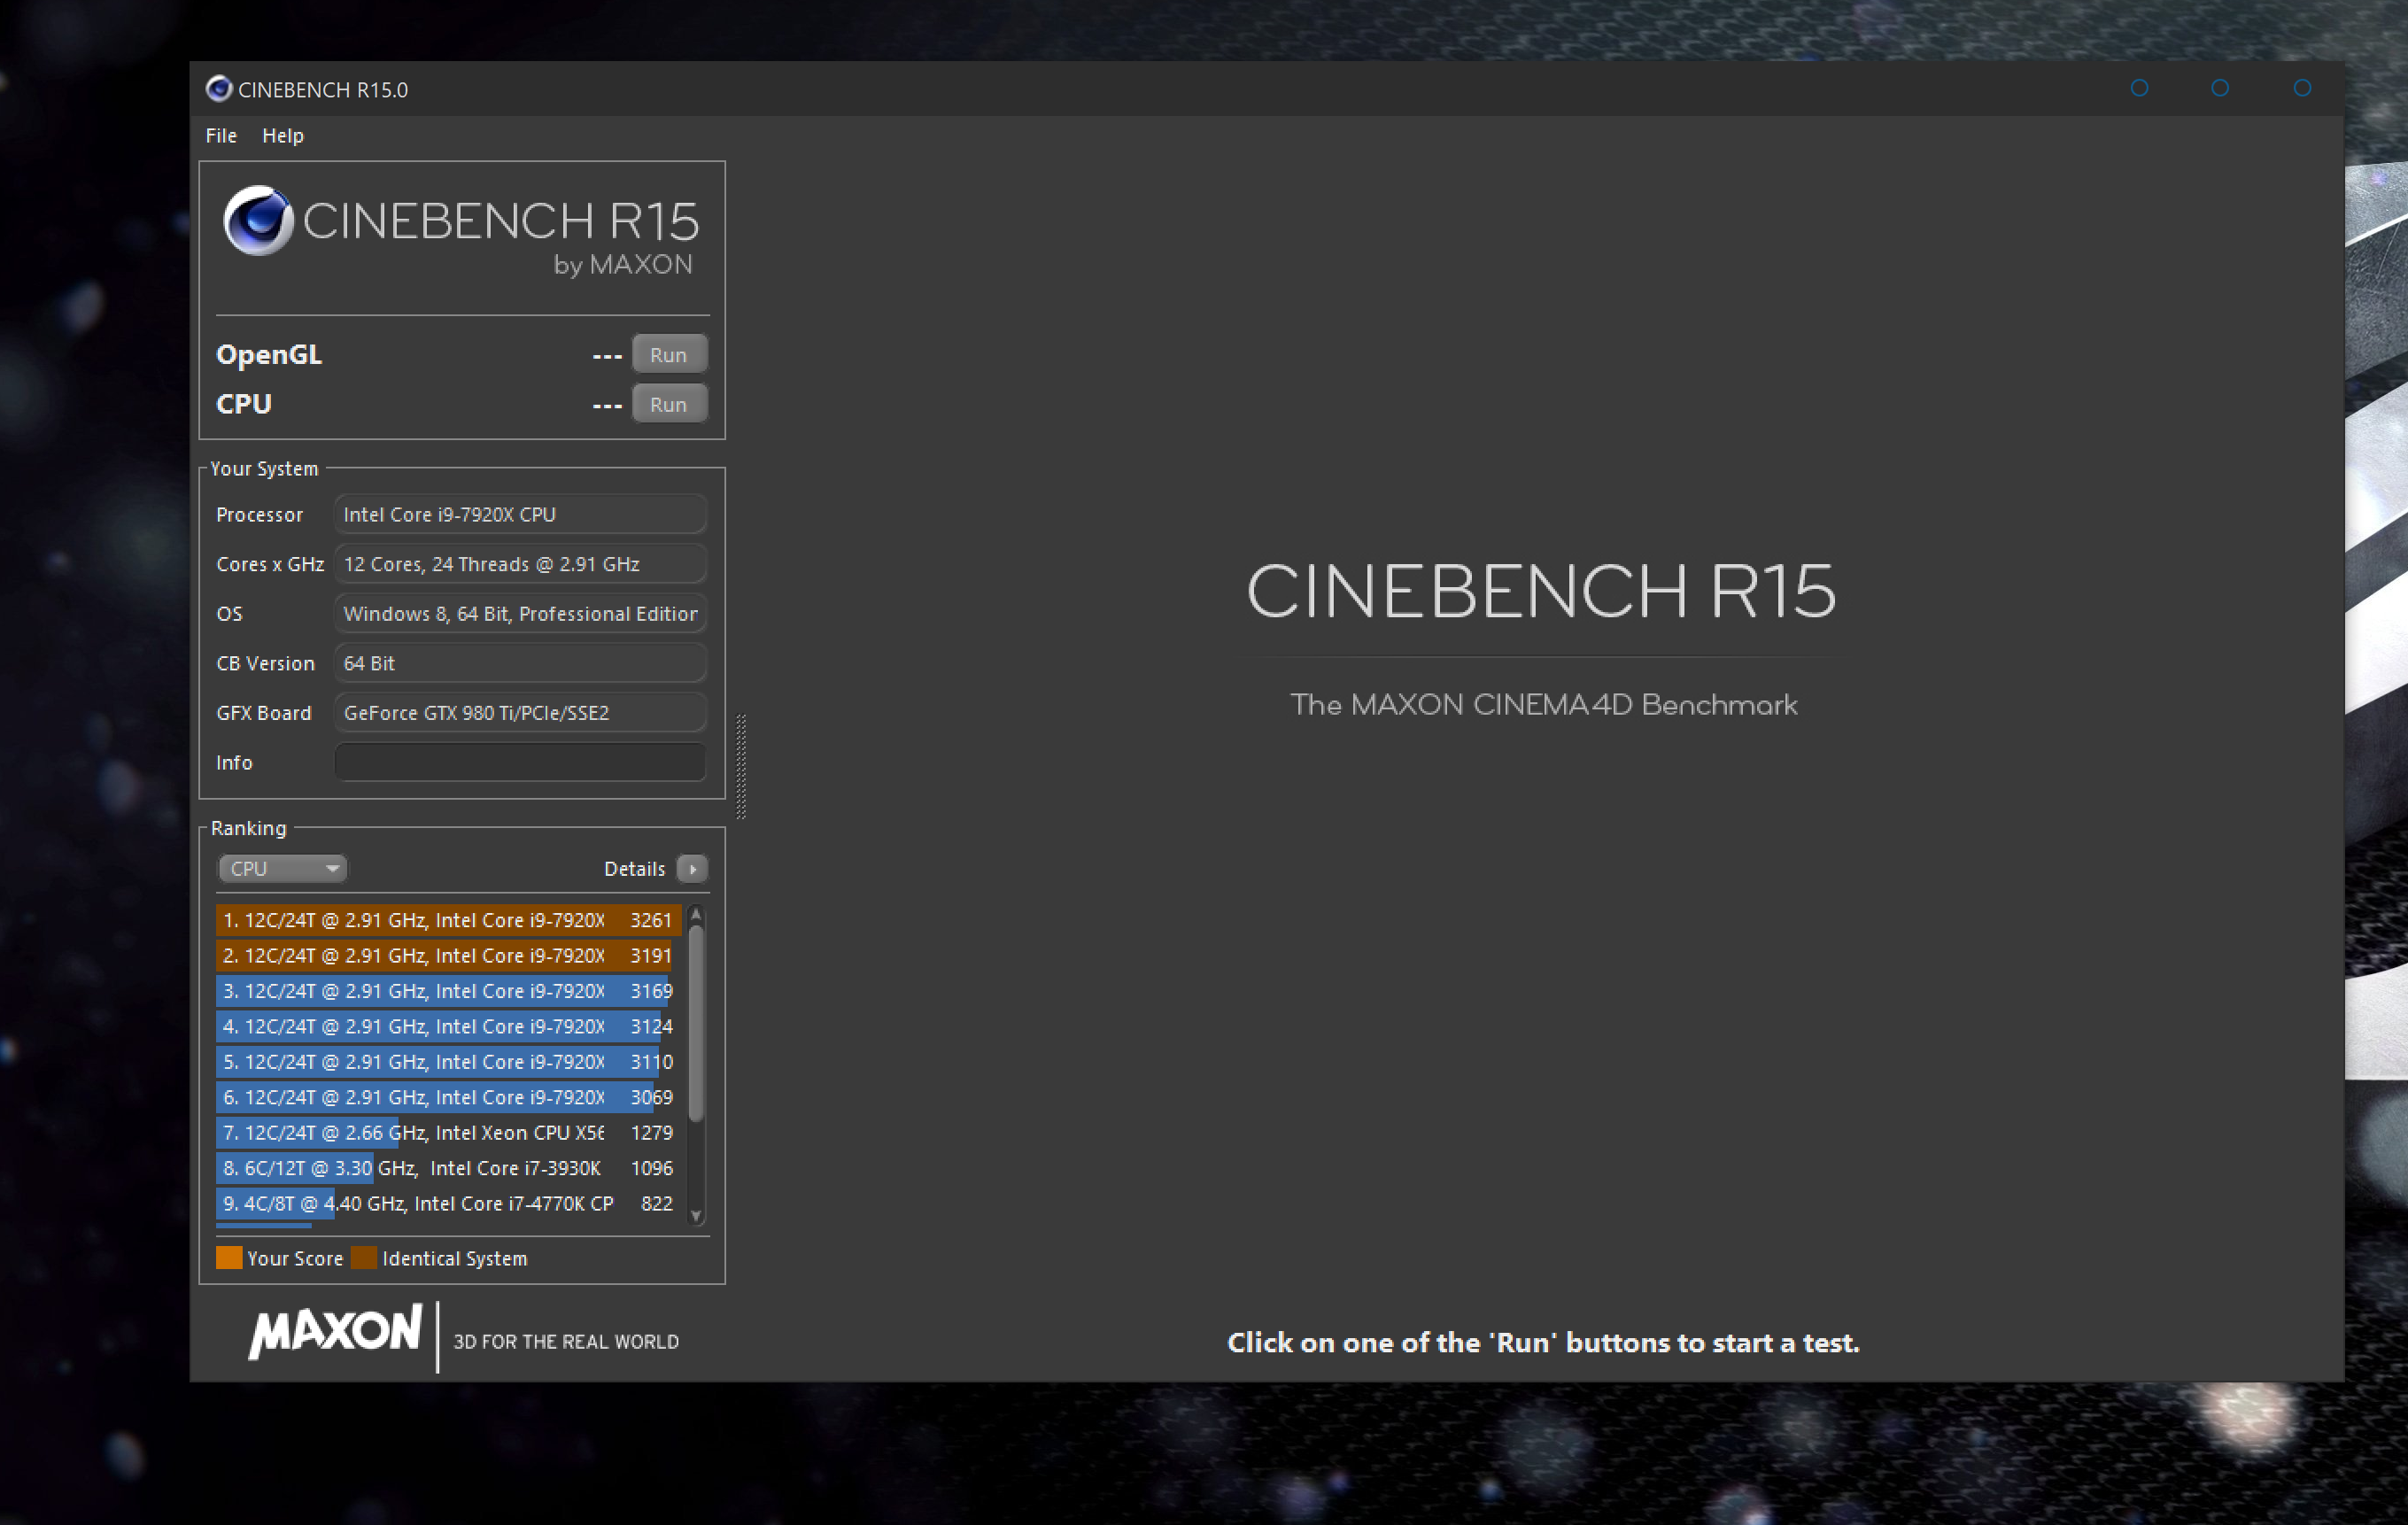Click the first circle window control
The height and width of the screenshot is (1525, 2408).
click(2139, 88)
